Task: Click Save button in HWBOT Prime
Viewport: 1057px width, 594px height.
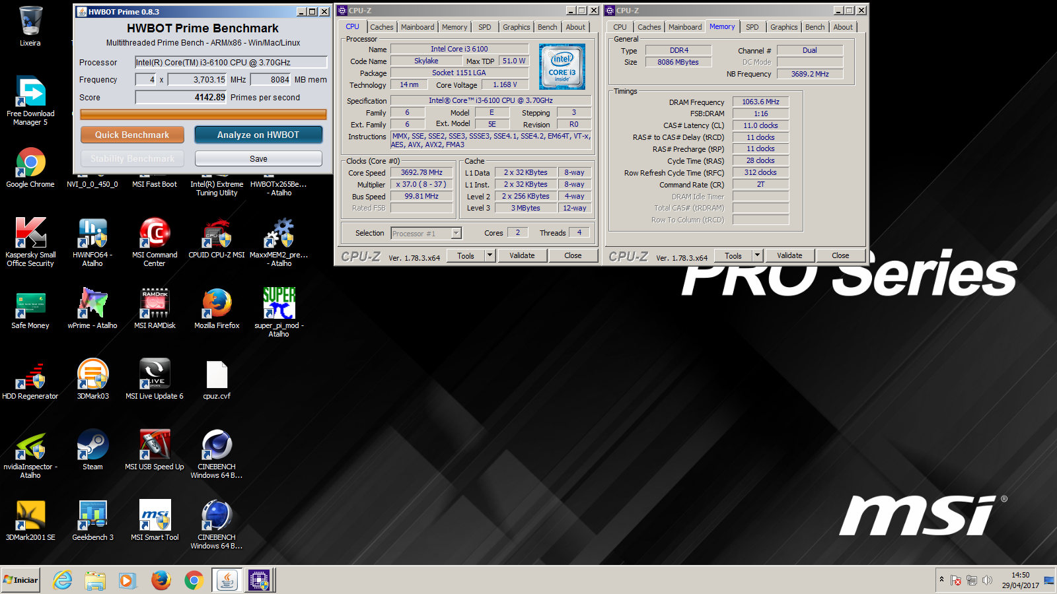Action: coord(258,158)
